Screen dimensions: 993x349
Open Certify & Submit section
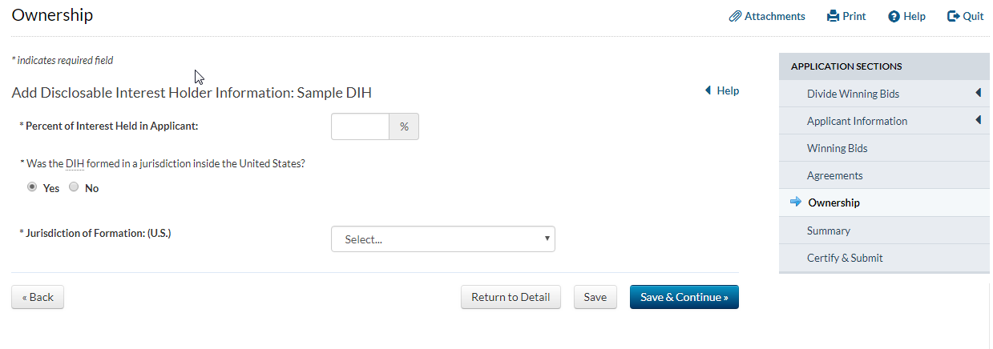coord(845,258)
